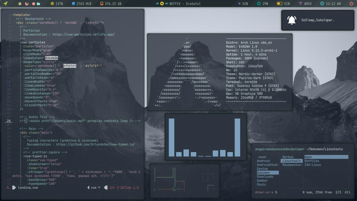Select ISO-Linux folder in right column

tap(313, 165)
